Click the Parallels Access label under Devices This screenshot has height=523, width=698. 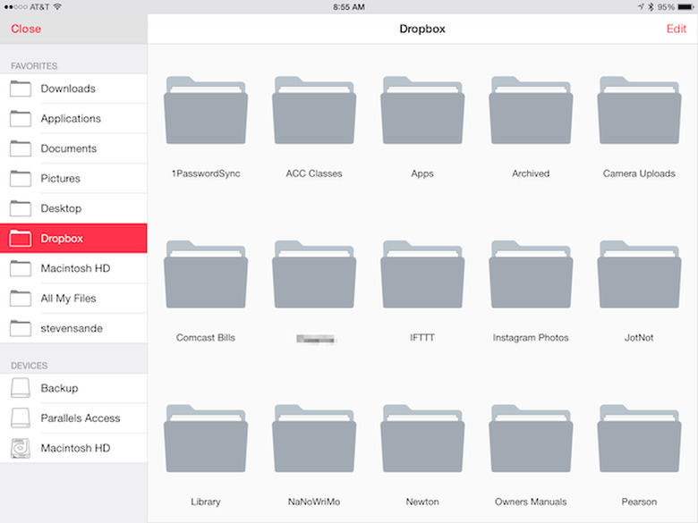81,418
